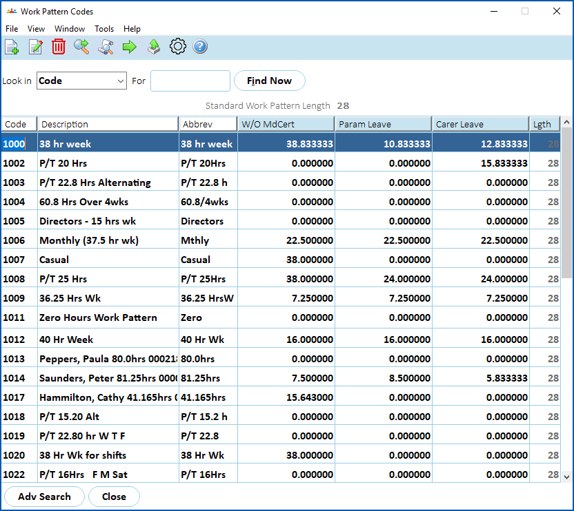Click the green right arrow icon
This screenshot has width=574, height=511.
[129, 47]
